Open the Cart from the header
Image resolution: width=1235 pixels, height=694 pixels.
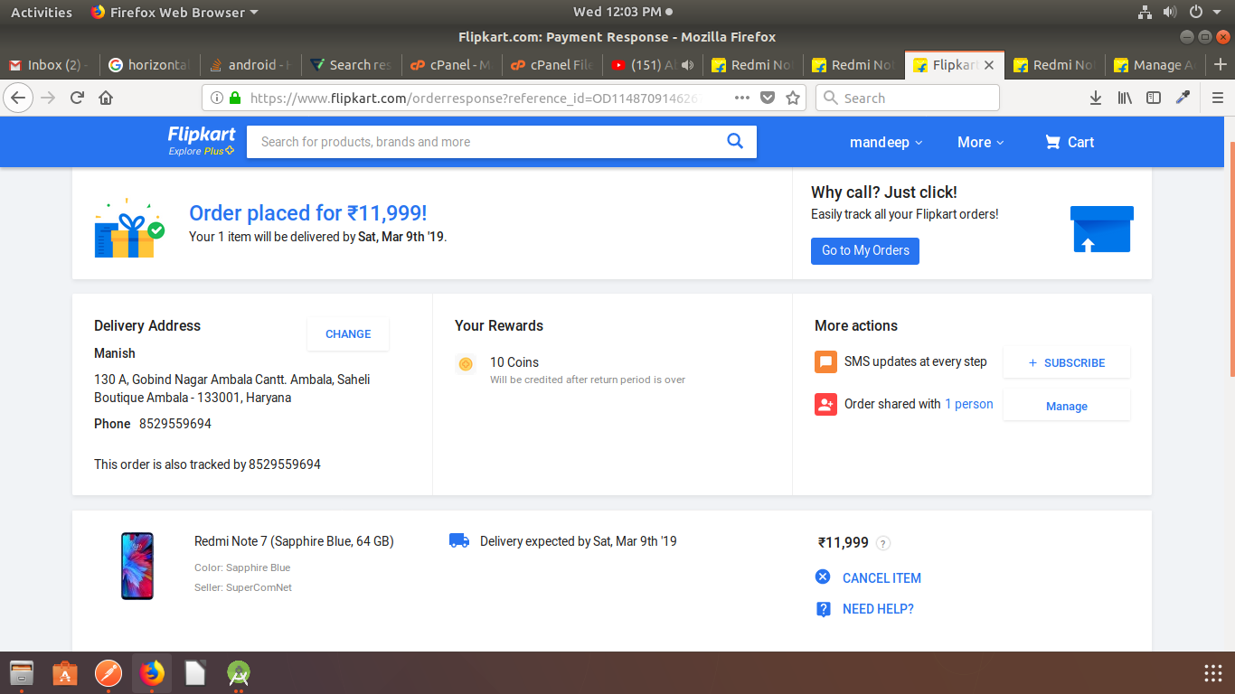[x=1070, y=142]
